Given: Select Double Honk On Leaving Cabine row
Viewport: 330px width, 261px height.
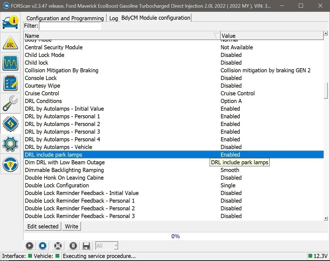Looking at the screenshot, I should 174,178.
